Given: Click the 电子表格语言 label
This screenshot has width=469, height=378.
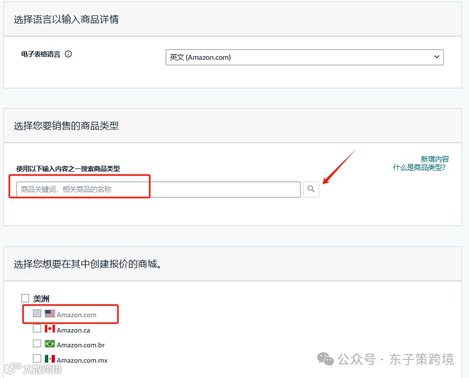Looking at the screenshot, I should click(41, 54).
